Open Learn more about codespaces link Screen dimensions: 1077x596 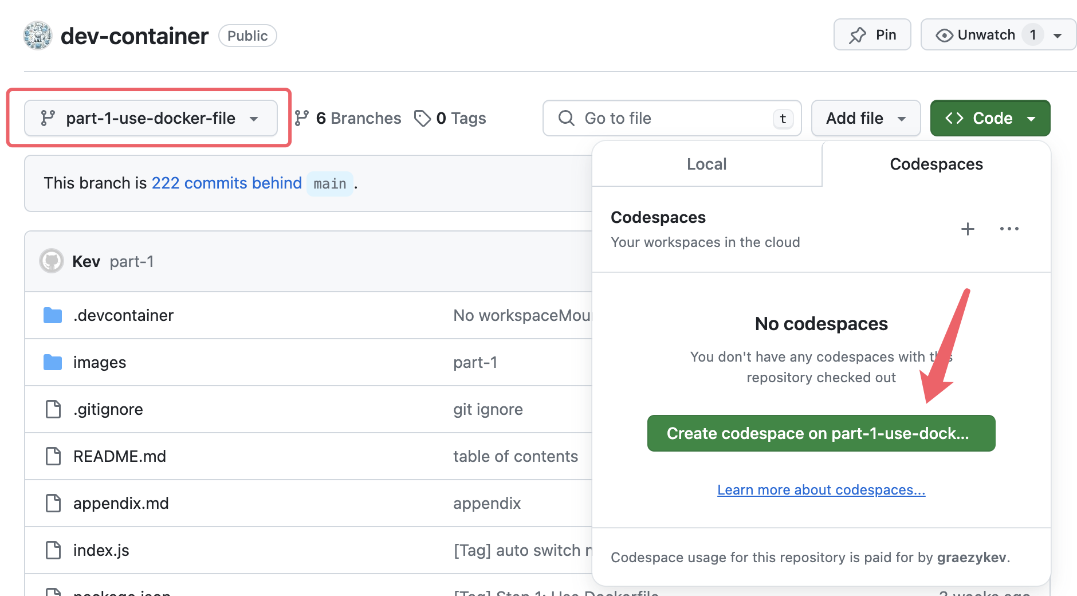821,490
